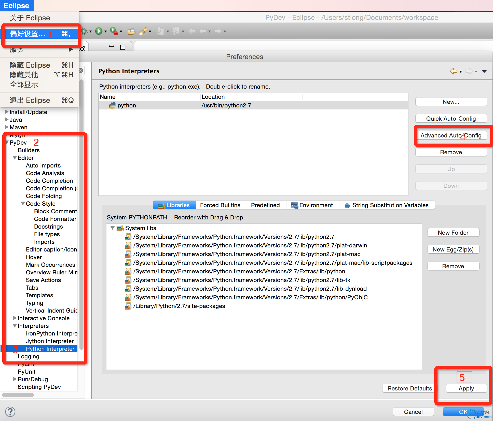The image size is (493, 421).
Task: Click the Search flashlight icon in toolbar
Action: (143, 31)
